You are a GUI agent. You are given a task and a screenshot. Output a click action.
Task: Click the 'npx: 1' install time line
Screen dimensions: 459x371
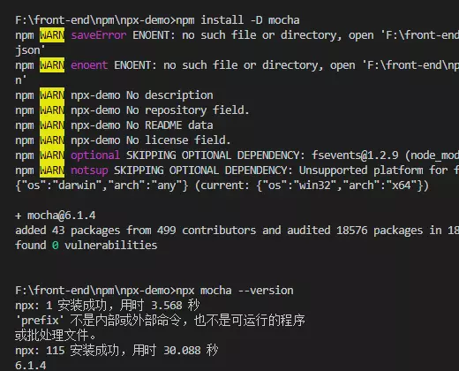pyautogui.click(x=108, y=306)
